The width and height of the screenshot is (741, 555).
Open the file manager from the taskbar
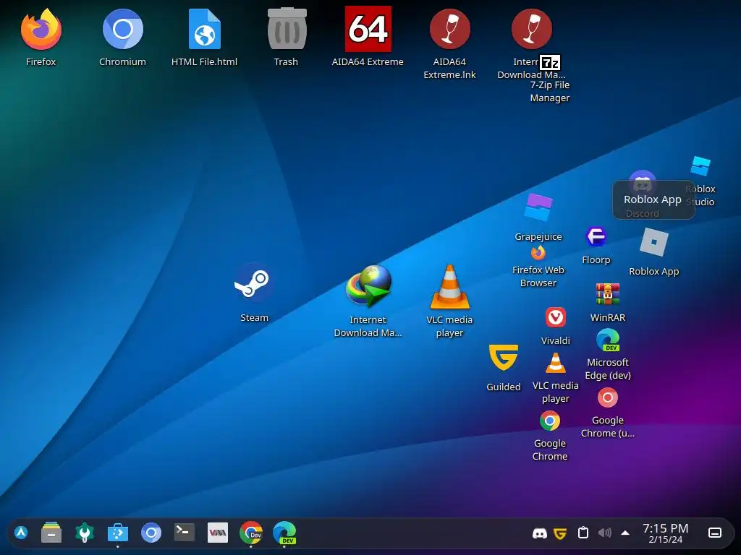(x=51, y=533)
